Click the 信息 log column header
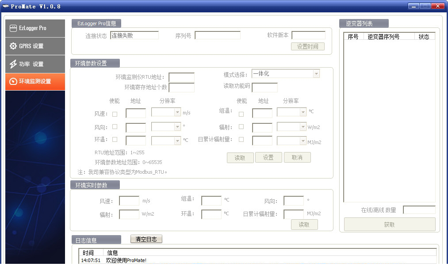Image resolution: width=448 pixels, height=274 pixels. coord(270,253)
